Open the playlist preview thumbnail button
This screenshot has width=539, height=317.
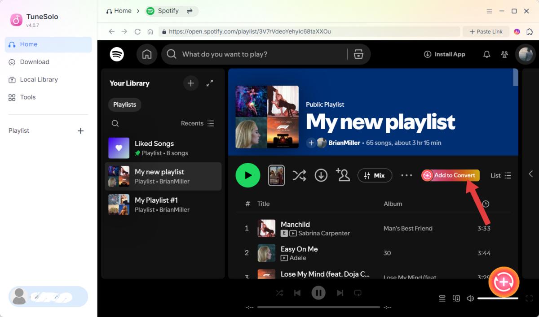tap(277, 175)
